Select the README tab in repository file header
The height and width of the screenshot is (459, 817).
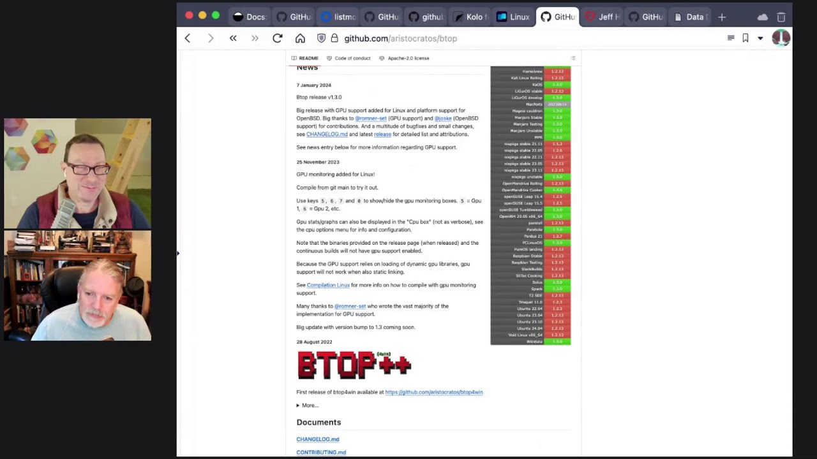tap(305, 58)
